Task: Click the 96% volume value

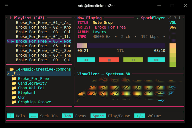Action: 173,27
